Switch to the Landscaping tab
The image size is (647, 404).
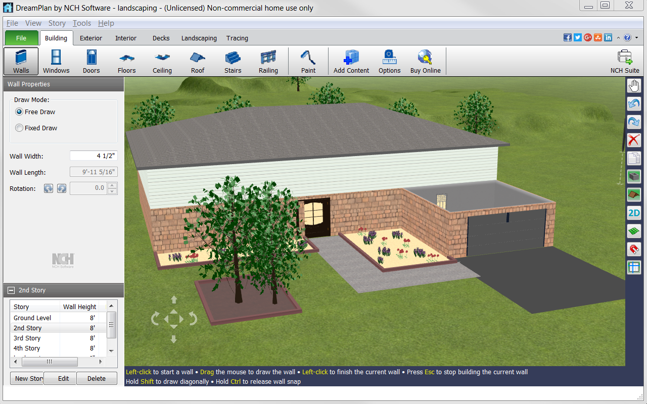coord(199,38)
